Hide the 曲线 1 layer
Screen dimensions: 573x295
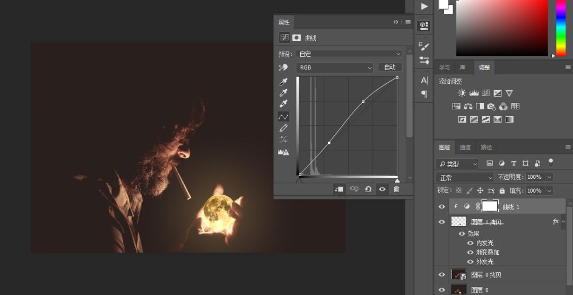(442, 206)
